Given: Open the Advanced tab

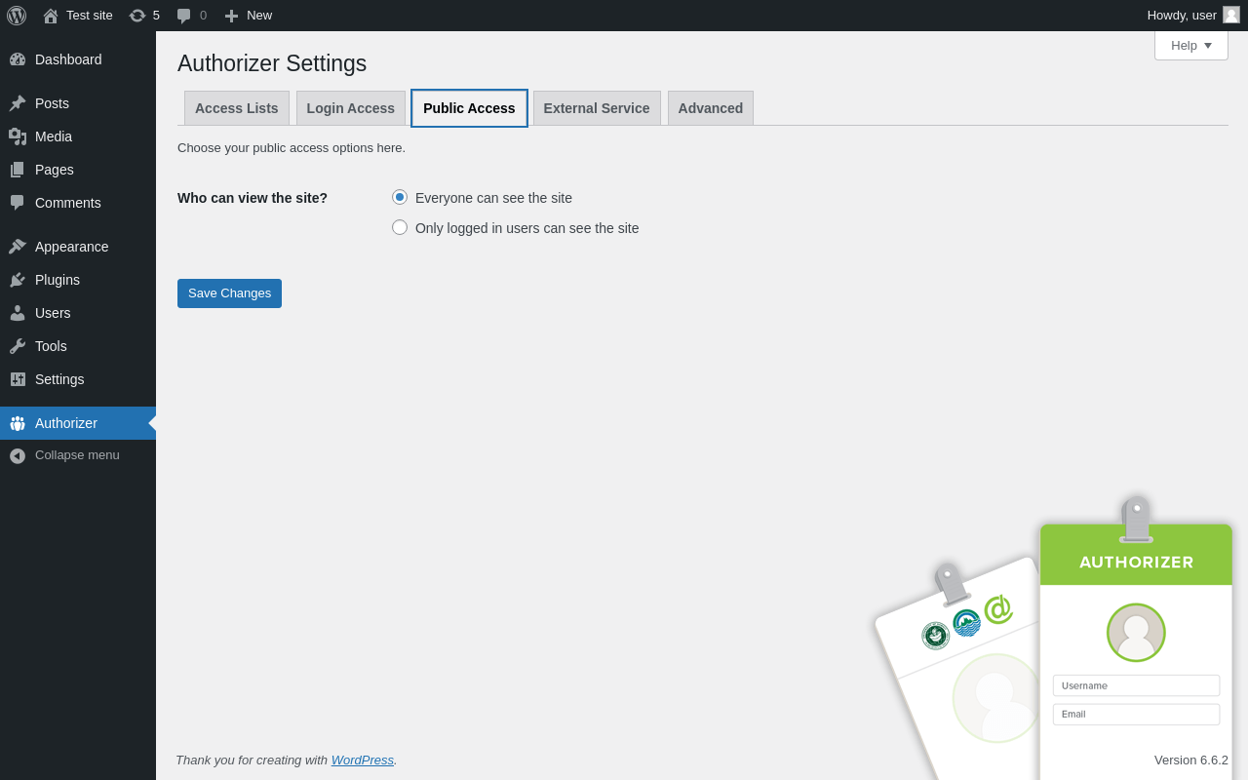Looking at the screenshot, I should point(711,108).
